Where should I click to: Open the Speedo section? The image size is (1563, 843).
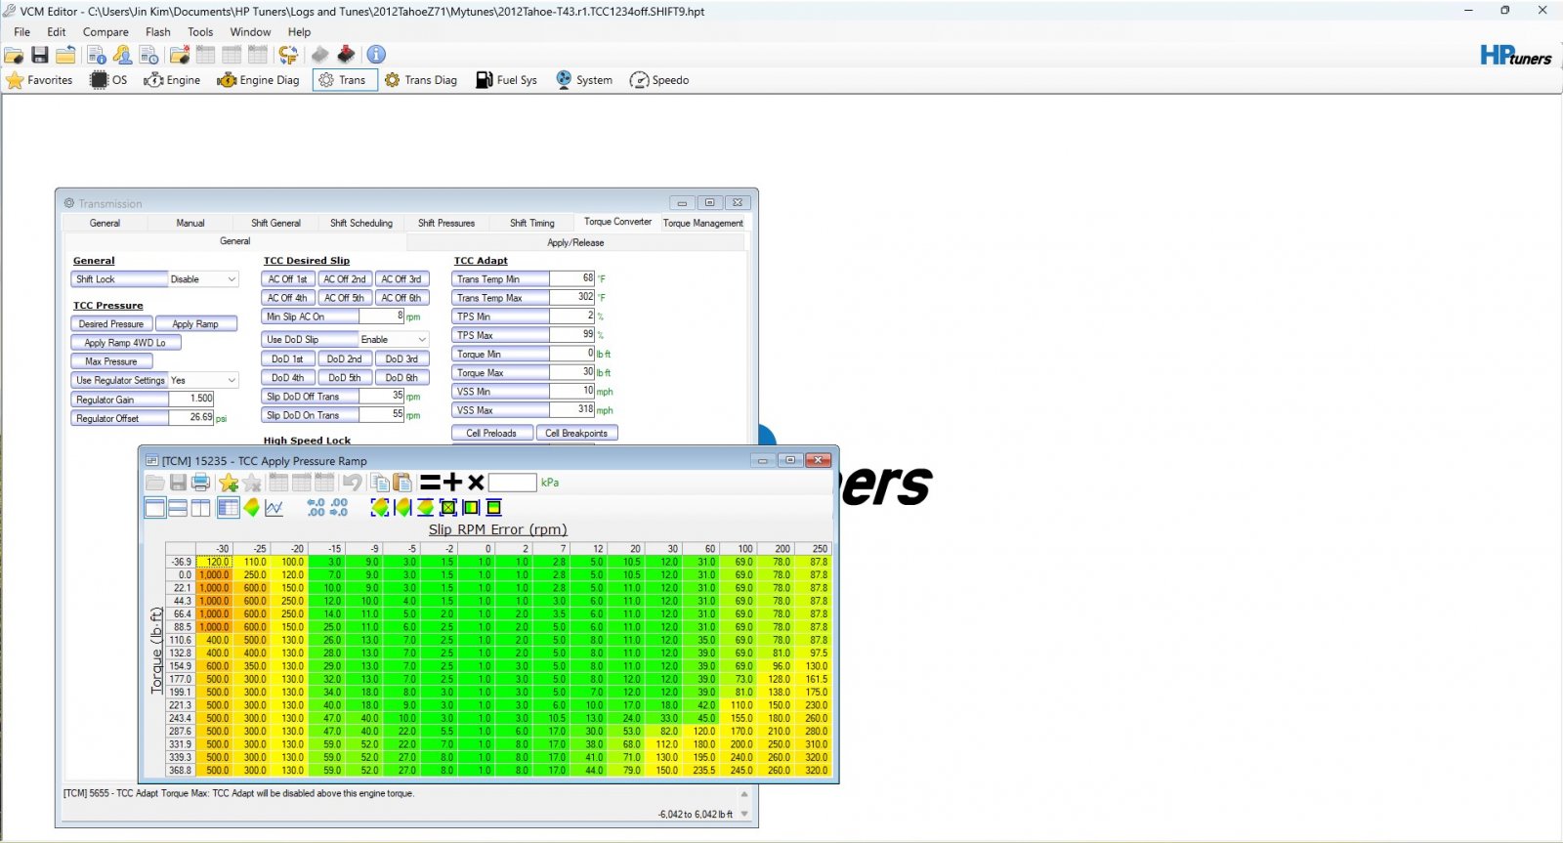click(x=659, y=80)
